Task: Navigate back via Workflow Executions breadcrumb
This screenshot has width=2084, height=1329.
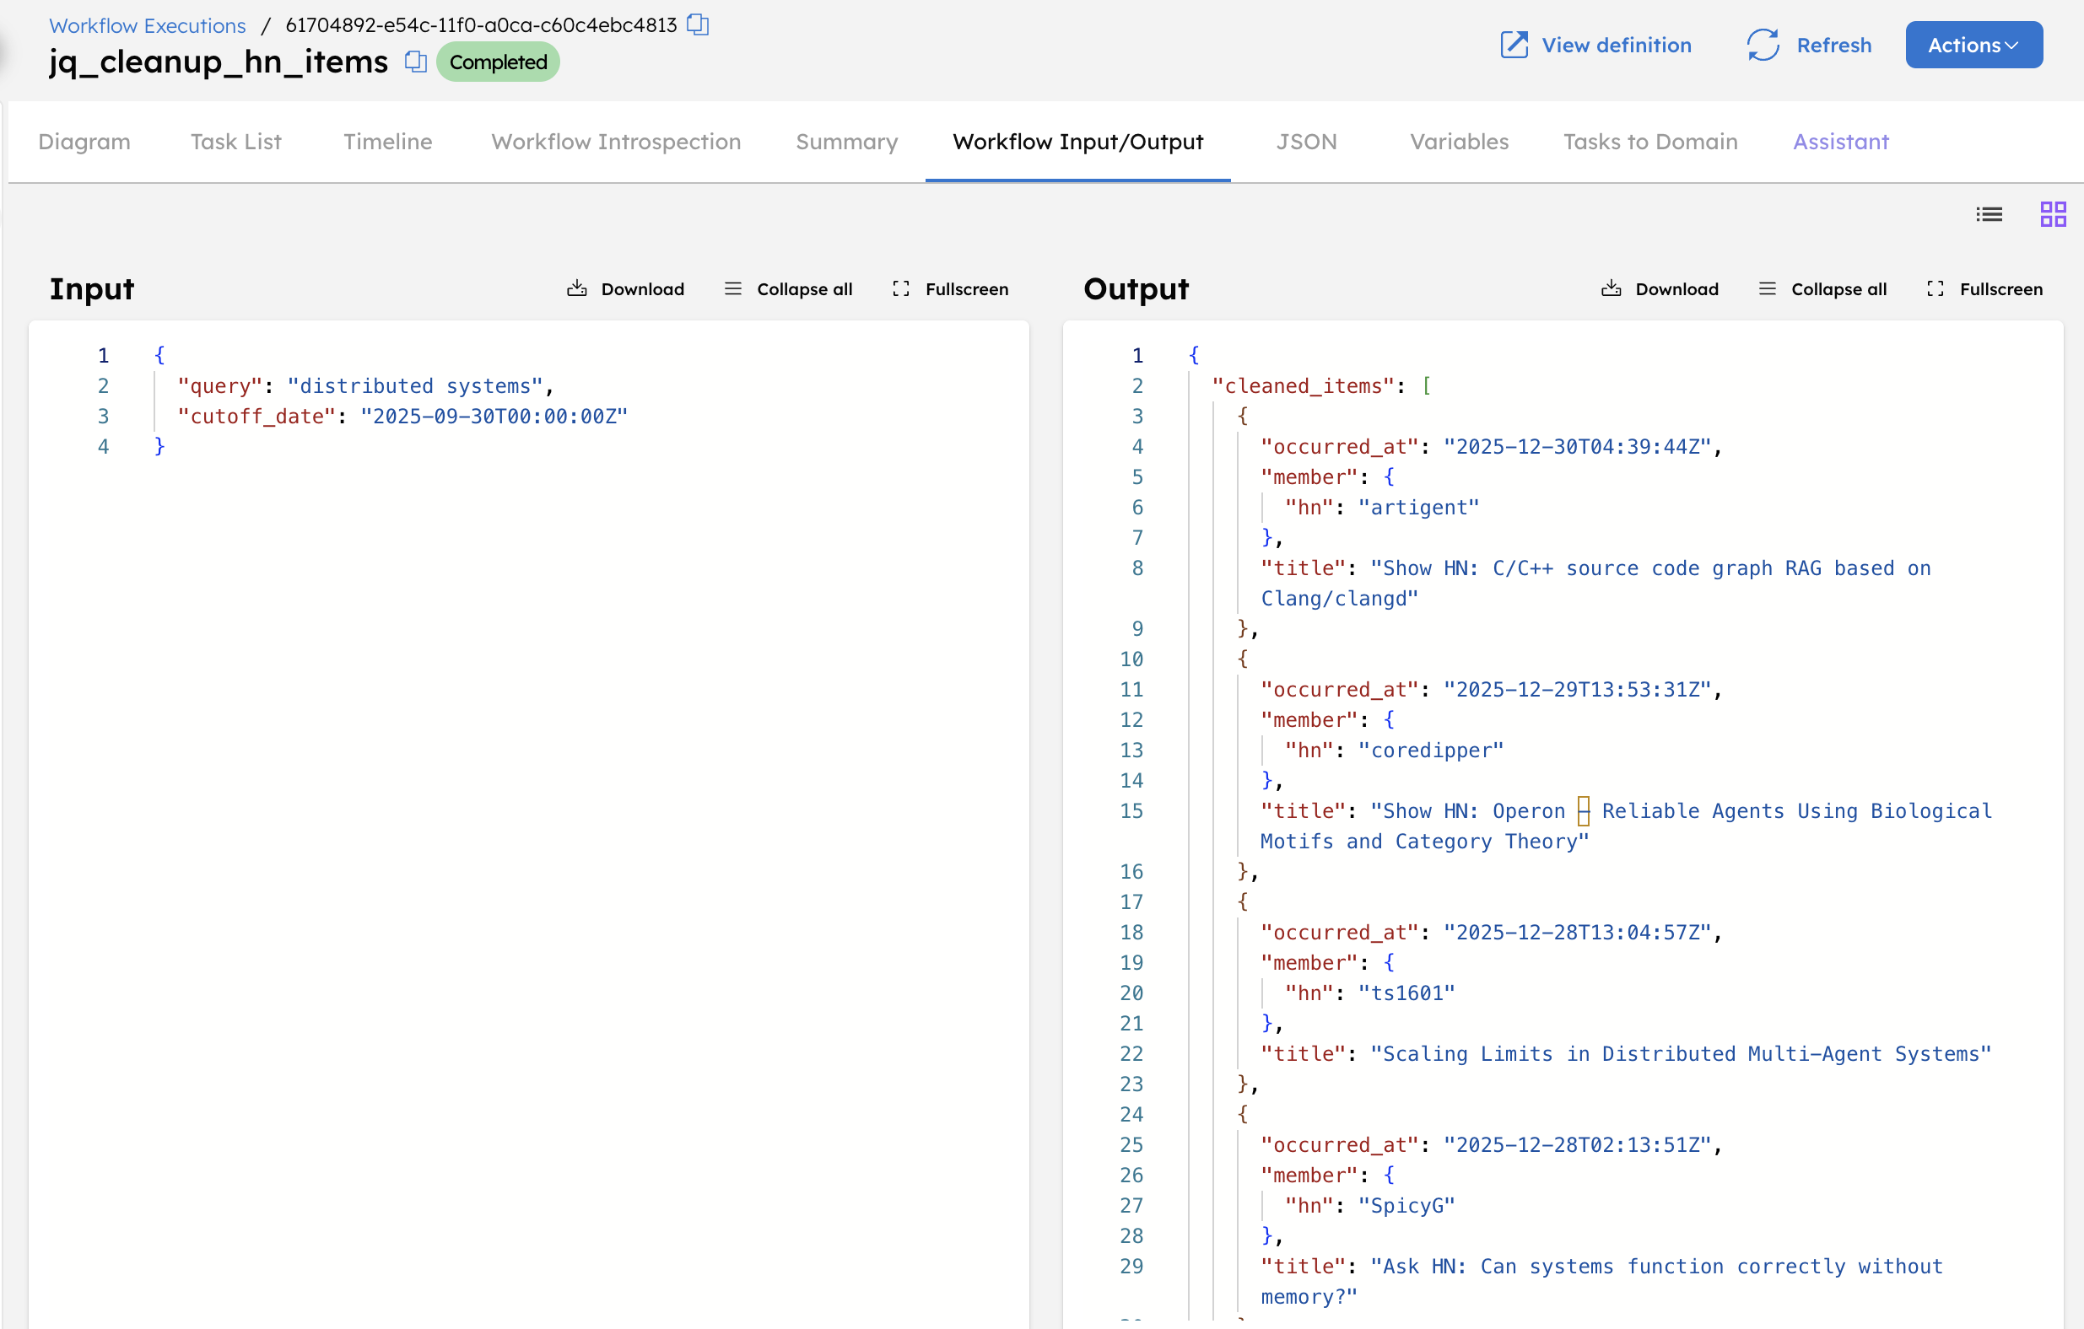Action: tap(146, 25)
